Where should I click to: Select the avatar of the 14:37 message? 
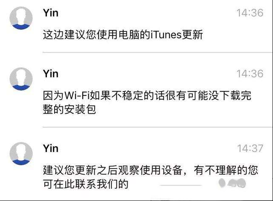tap(21, 154)
